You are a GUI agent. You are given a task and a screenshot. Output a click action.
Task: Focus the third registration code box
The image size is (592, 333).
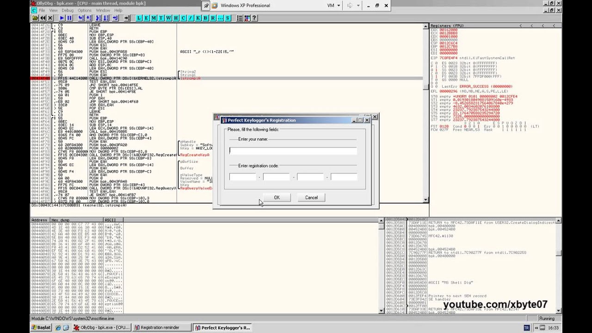coord(310,177)
